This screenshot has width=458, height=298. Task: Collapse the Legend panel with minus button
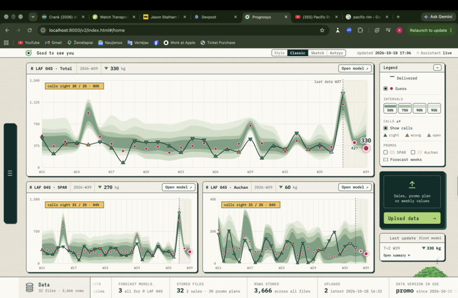pyautogui.click(x=438, y=68)
